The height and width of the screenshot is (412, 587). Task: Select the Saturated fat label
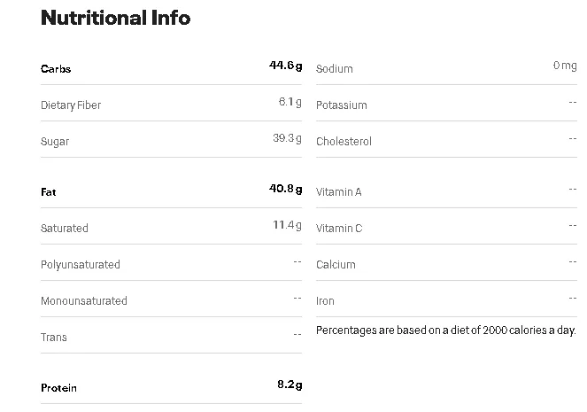coord(65,229)
